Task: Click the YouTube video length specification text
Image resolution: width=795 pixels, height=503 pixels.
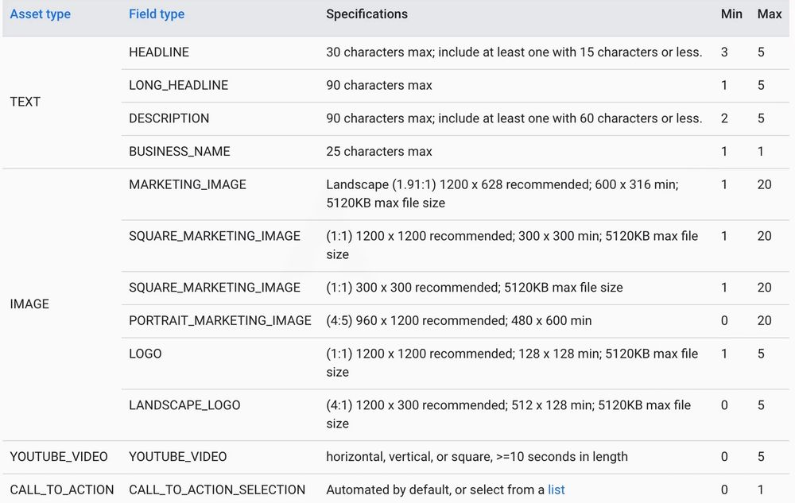Action: (x=476, y=456)
